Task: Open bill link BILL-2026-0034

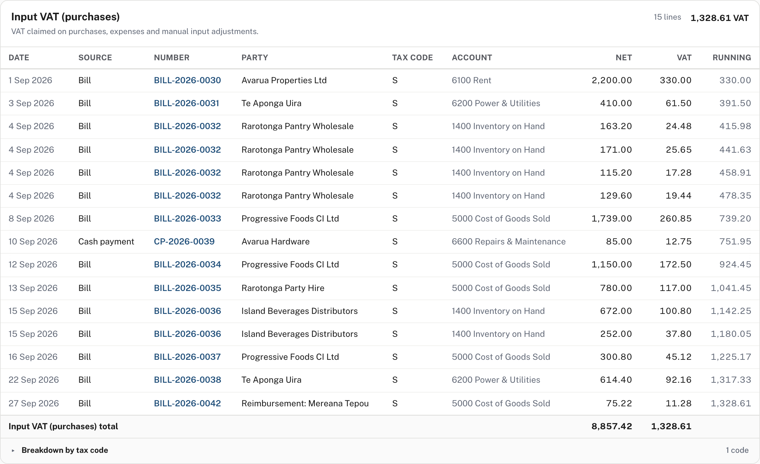Action: click(187, 264)
